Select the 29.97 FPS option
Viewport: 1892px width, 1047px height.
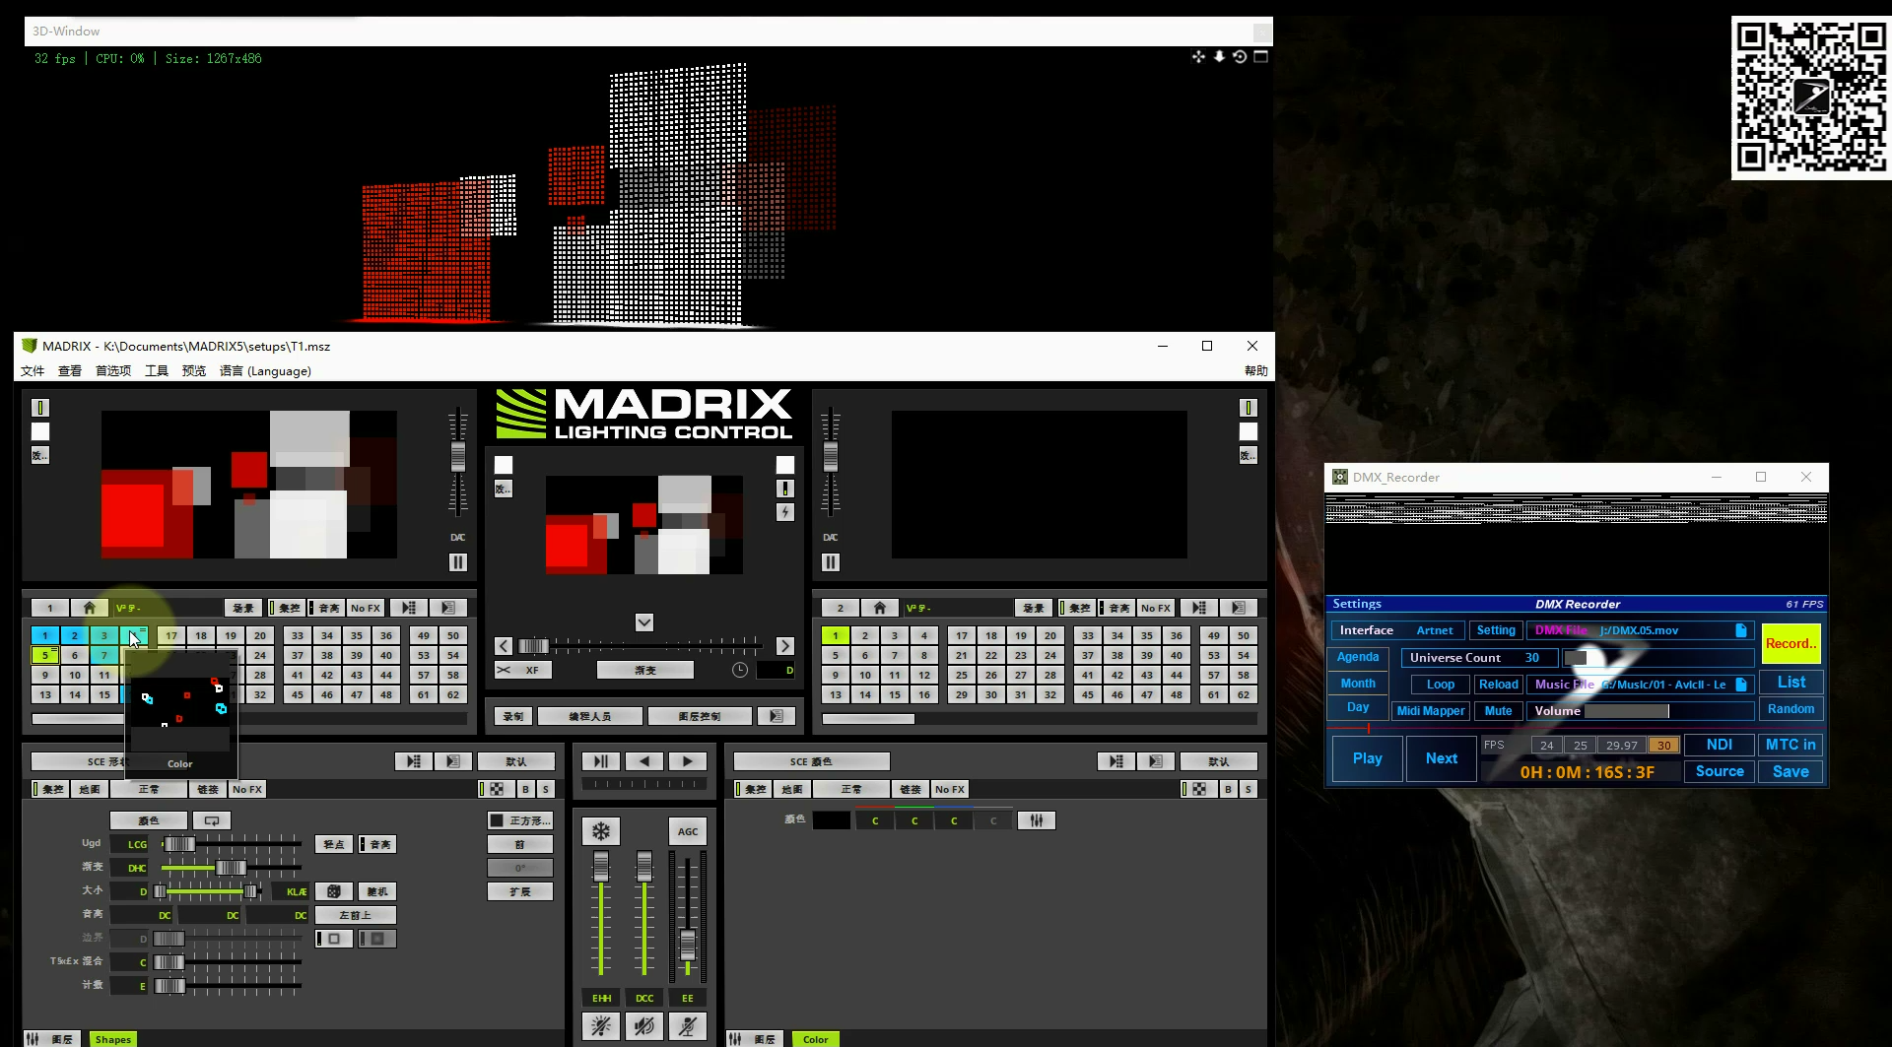pyautogui.click(x=1621, y=746)
